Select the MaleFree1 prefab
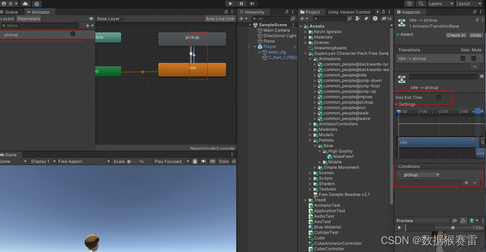The height and width of the screenshot is (252, 486). (340, 156)
